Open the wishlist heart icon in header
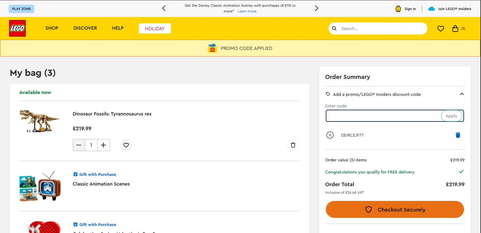 [x=441, y=29]
